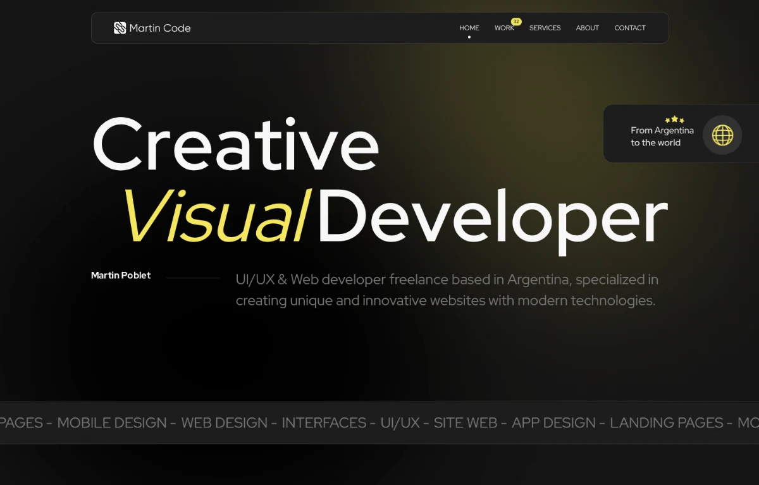
Task: Select "MOBILE DESIGN" in the scrolling marquee
Action: pos(112,423)
